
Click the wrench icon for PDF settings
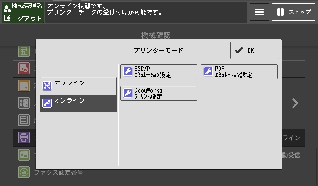pos(208,72)
